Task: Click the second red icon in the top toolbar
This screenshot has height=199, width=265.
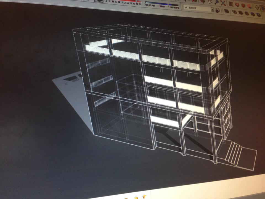Action: pos(243,6)
